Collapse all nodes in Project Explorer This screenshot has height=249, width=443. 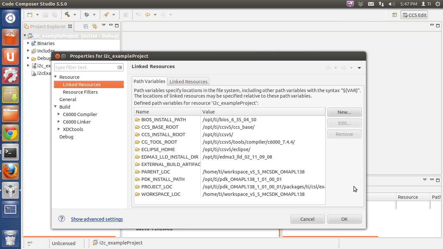(x=85, y=26)
